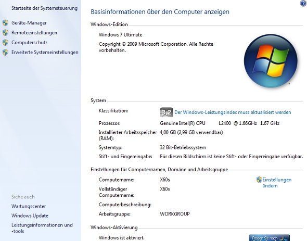This screenshot has height=241, width=307.
Task: Open Computerschutz settings
Action: point(29,42)
